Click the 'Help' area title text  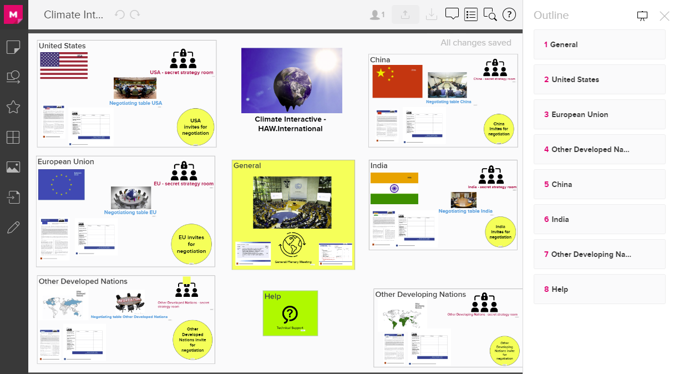[273, 296]
